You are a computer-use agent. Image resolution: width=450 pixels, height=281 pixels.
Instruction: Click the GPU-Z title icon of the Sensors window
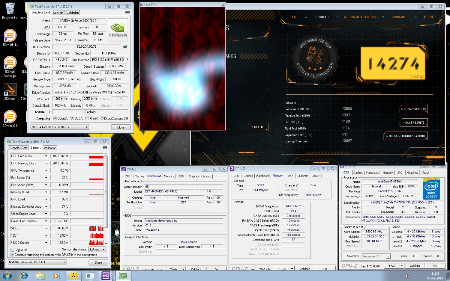(9, 142)
